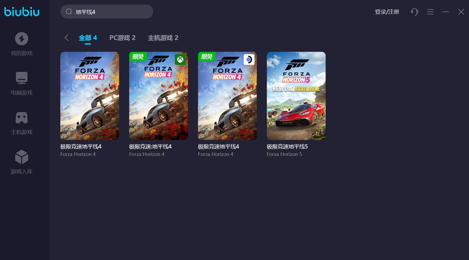Open the Forza Horizon 5 cover

tap(296, 96)
